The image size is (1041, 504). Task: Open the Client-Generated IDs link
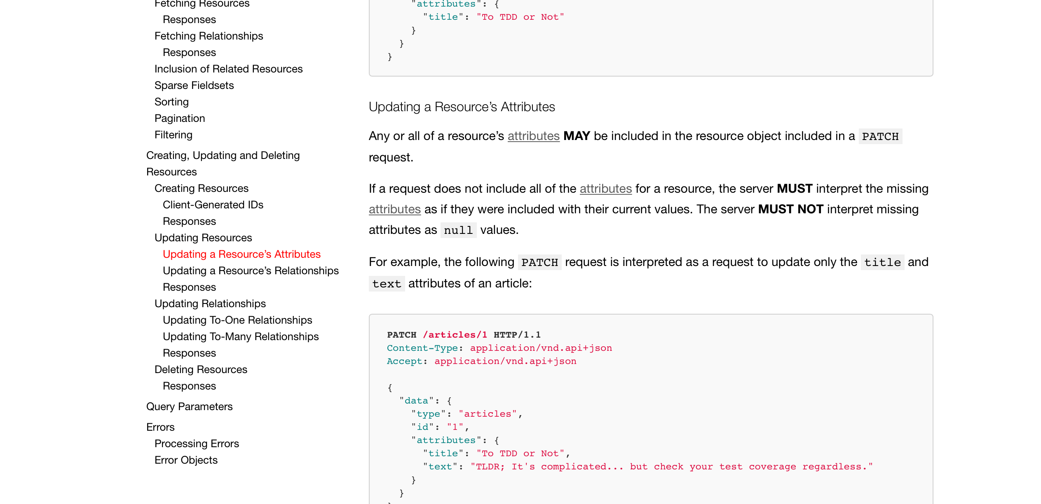(213, 205)
